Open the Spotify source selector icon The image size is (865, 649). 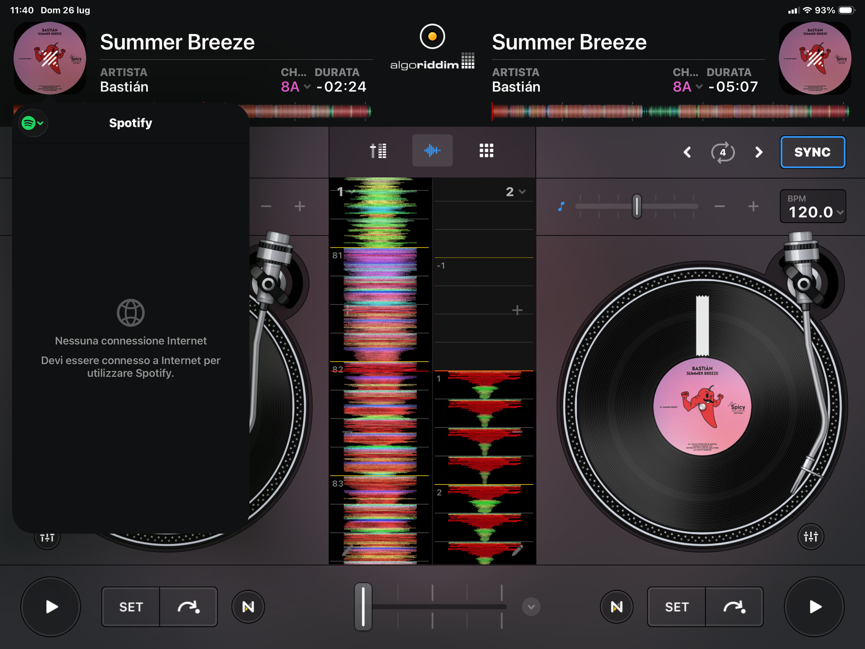click(33, 123)
